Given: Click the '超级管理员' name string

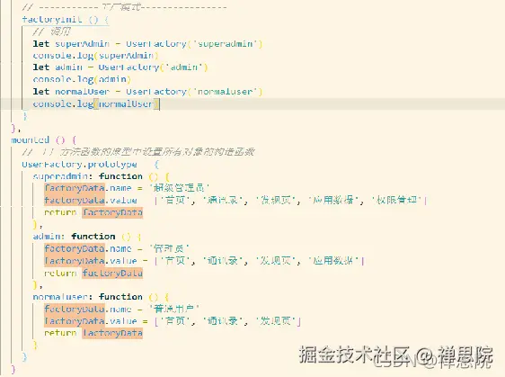Looking at the screenshot, I should (179, 188).
